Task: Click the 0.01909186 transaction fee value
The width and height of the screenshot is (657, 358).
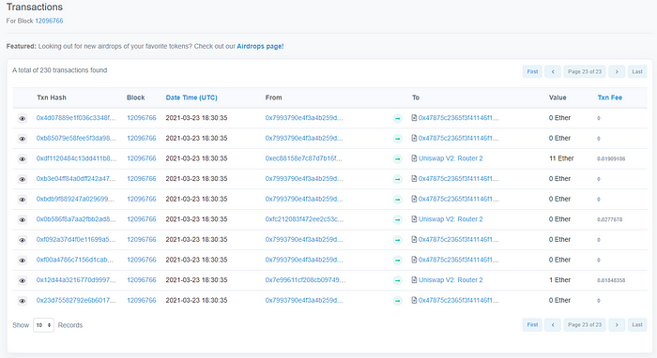Action: 611,159
